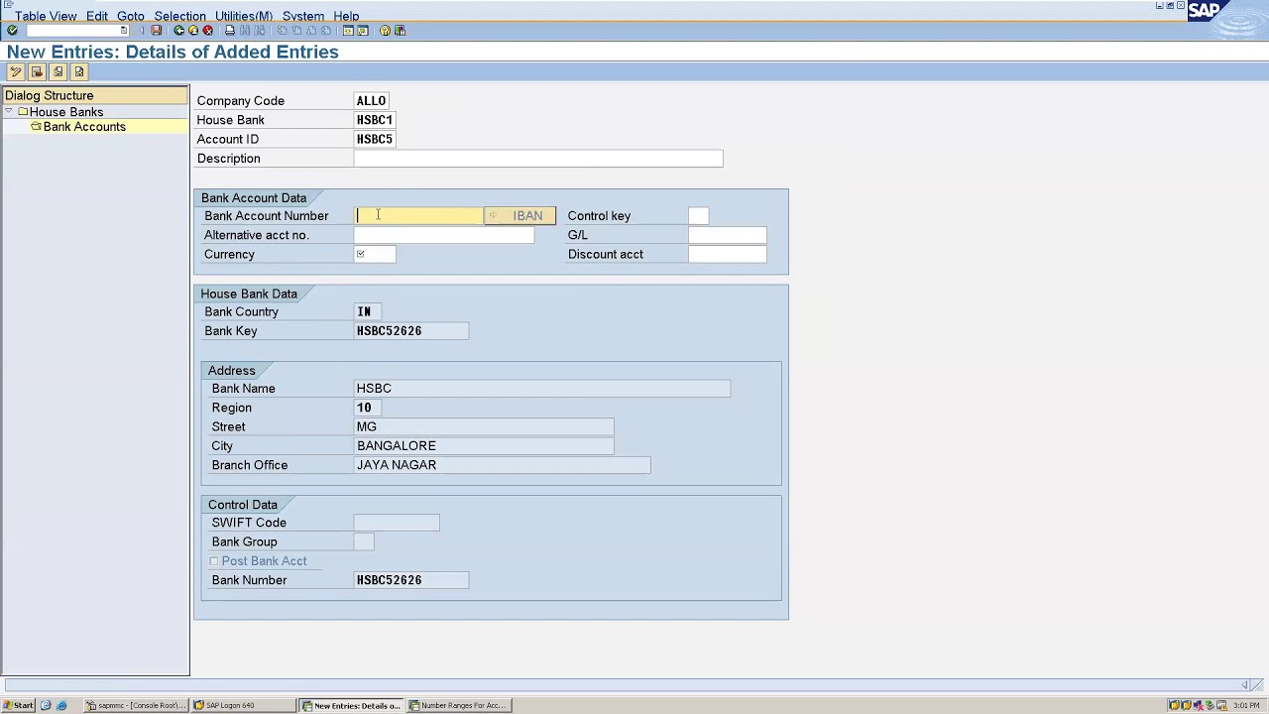The image size is (1269, 714).
Task: Click the Find binoculars icon
Action: [245, 31]
